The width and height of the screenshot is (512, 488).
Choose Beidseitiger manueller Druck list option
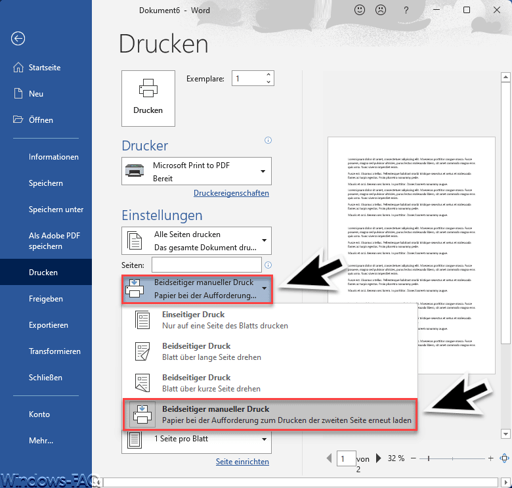click(x=270, y=414)
